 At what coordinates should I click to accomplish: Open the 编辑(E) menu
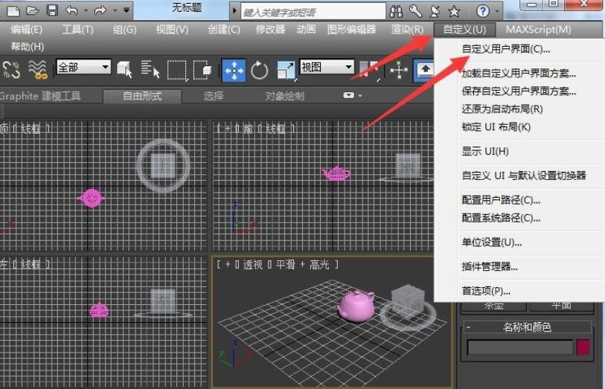coord(26,29)
